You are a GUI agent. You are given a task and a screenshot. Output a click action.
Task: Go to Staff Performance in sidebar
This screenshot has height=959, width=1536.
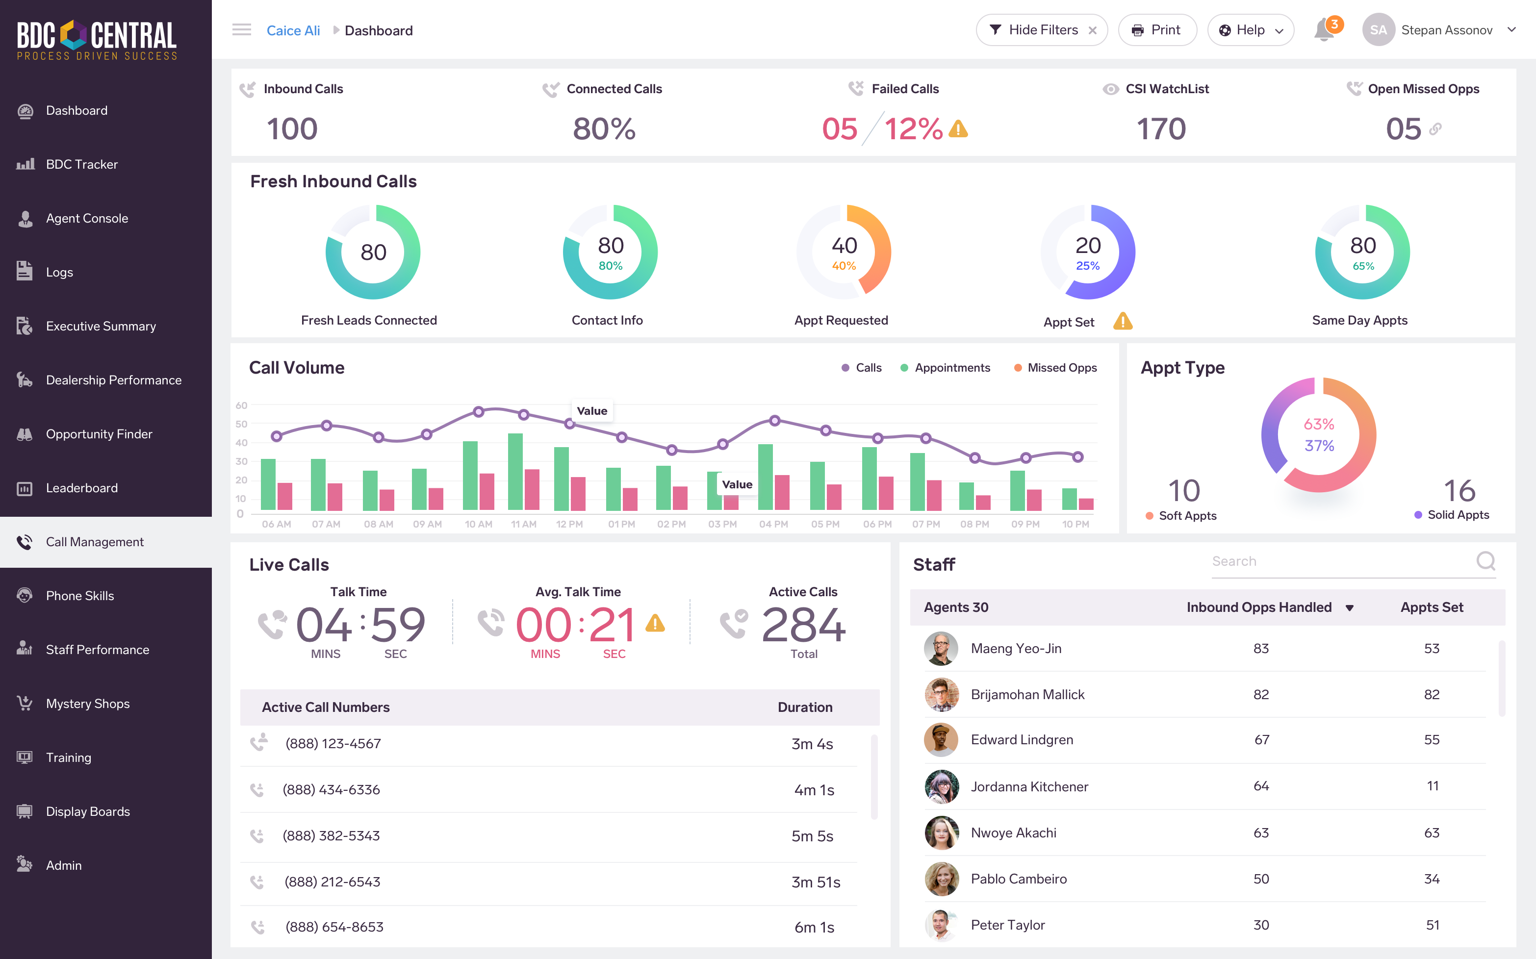point(97,650)
